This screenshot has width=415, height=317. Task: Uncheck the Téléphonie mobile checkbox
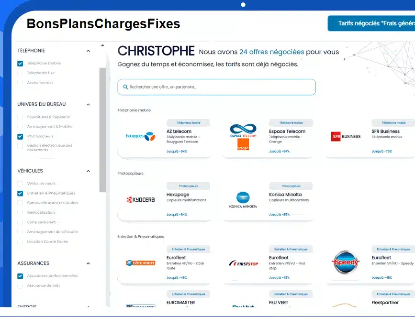pos(20,63)
